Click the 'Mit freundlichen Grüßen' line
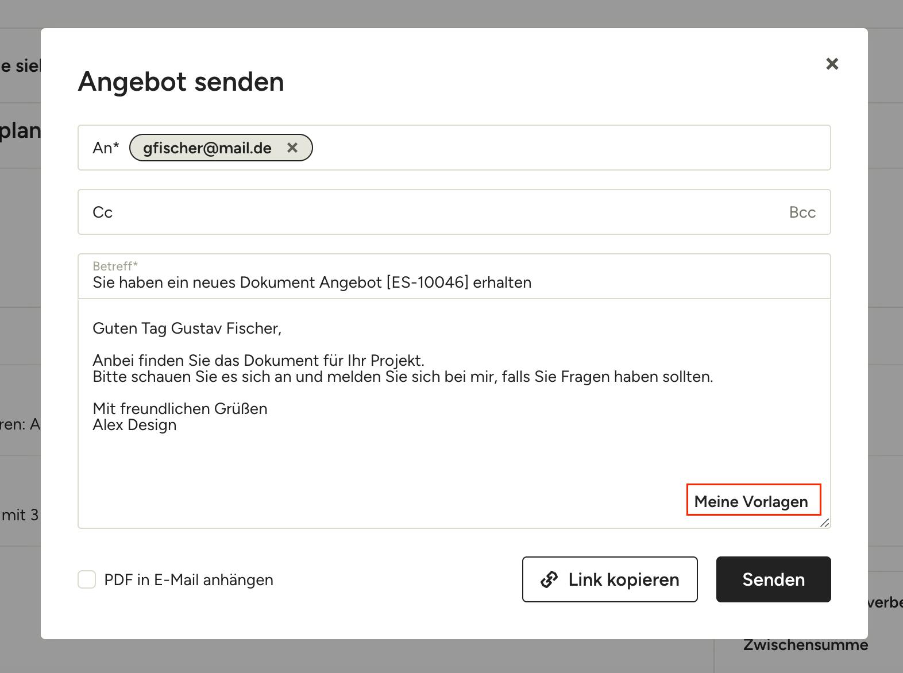The image size is (903, 673). [180, 409]
